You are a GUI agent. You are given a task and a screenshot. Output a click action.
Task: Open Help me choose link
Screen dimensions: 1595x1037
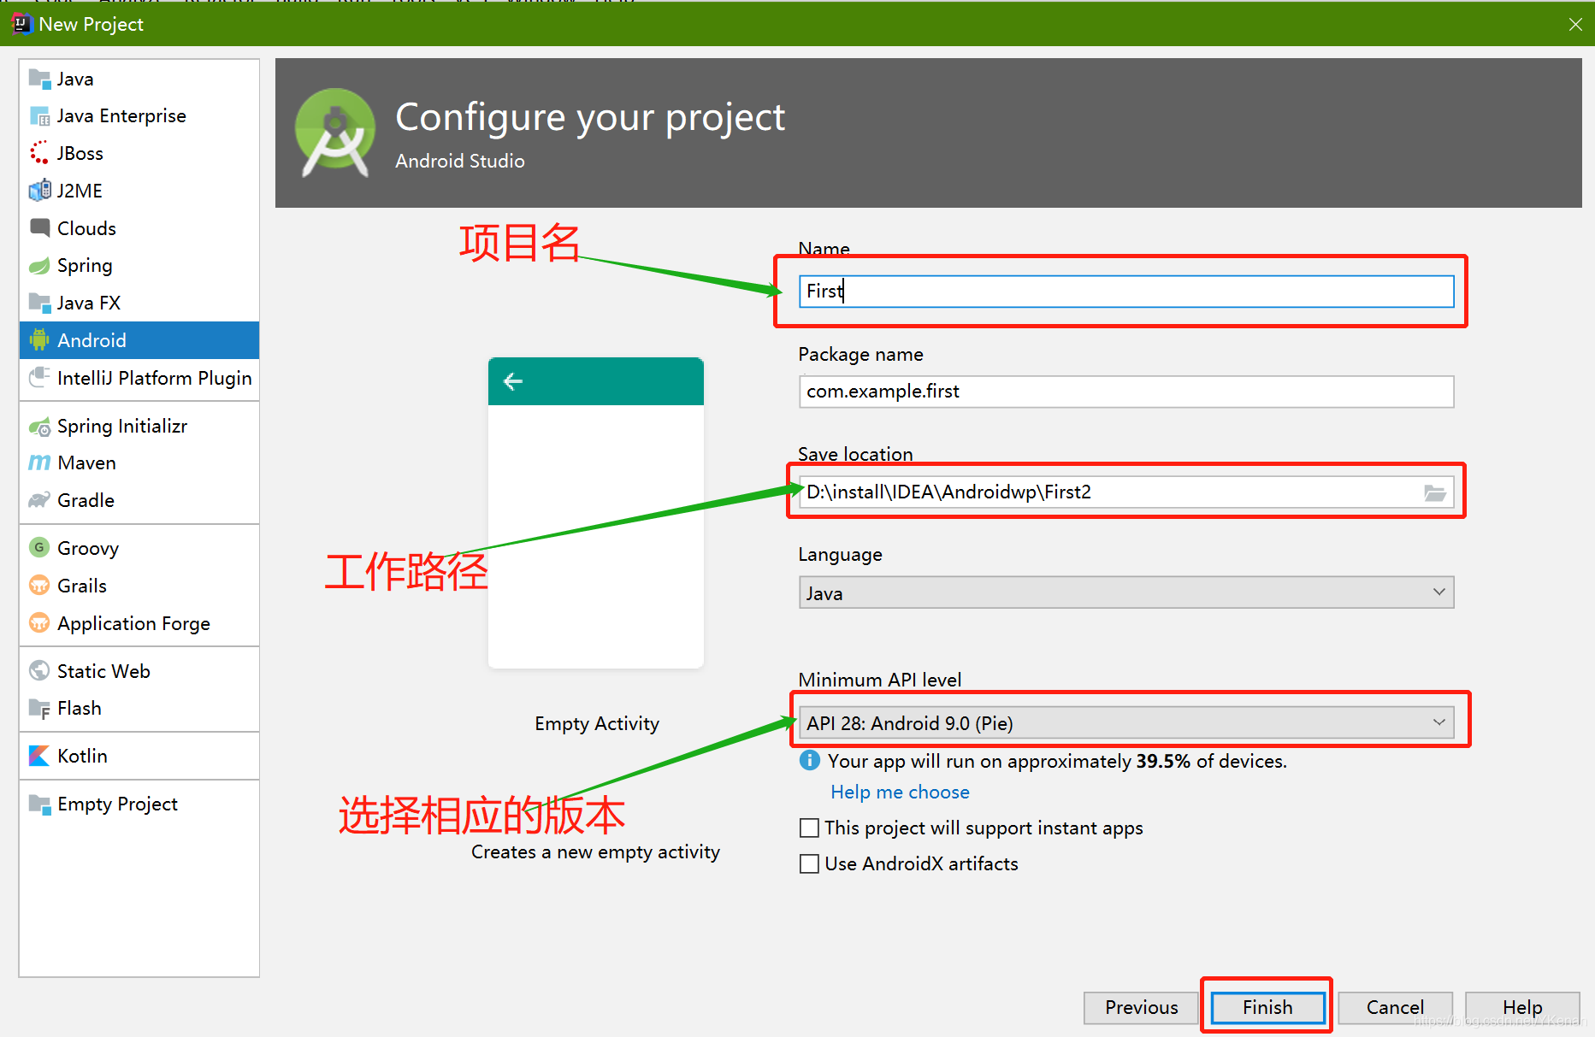coord(900,792)
